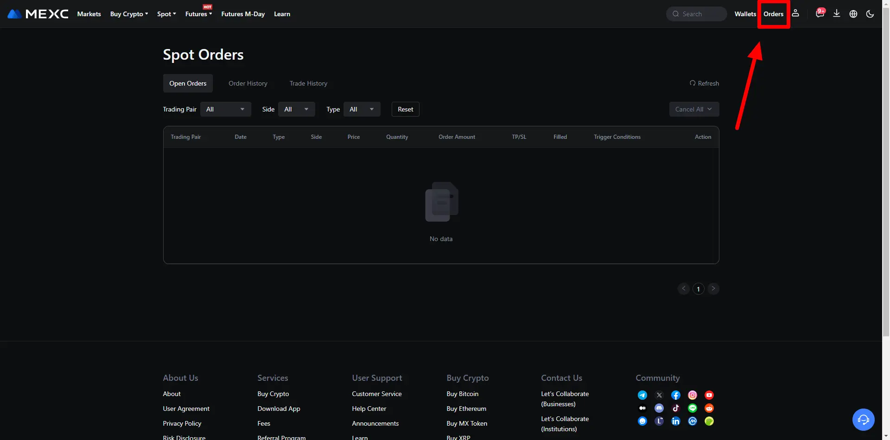Viewport: 890px width, 440px height.
Task: Open the notifications message icon
Action: click(820, 13)
